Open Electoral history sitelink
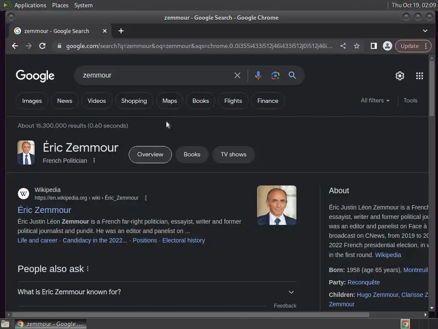Screen dimensions: 438x329 [x=183, y=240]
